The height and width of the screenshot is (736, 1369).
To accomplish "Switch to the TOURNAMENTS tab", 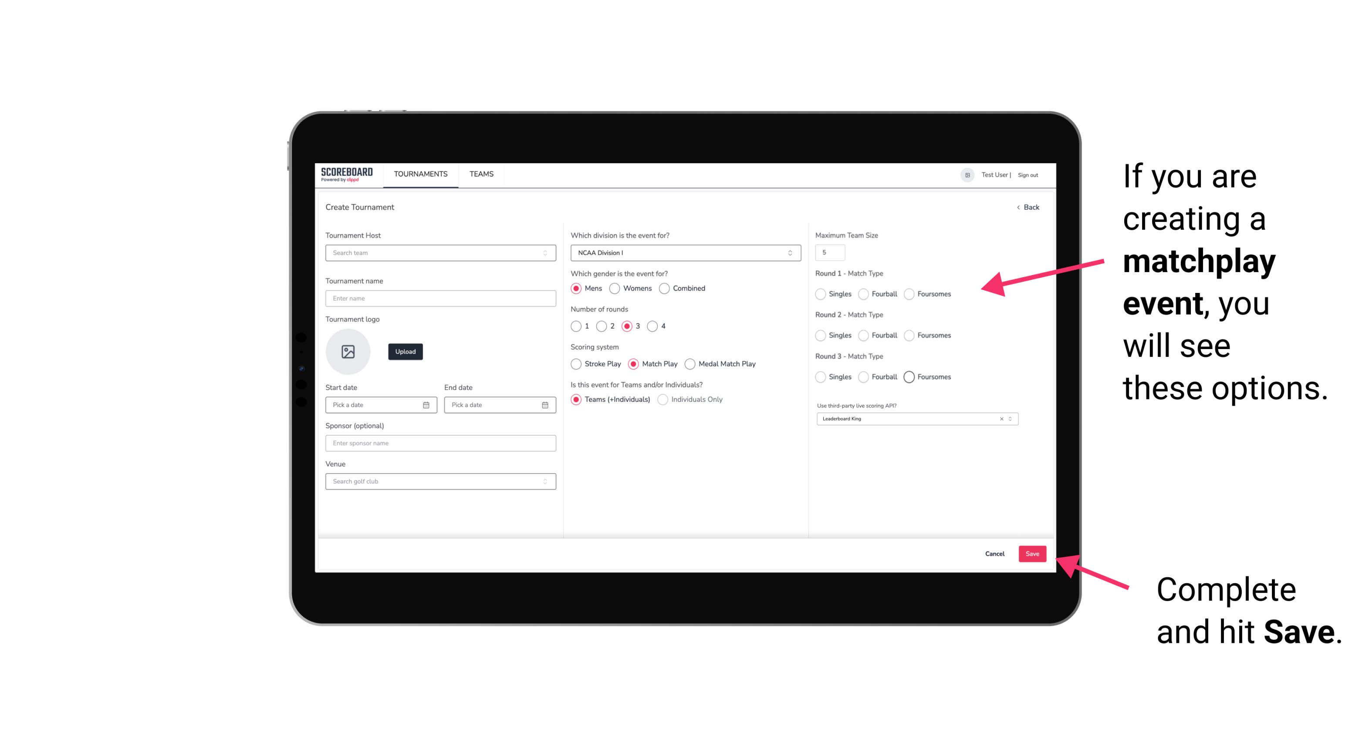I will click(x=420, y=174).
